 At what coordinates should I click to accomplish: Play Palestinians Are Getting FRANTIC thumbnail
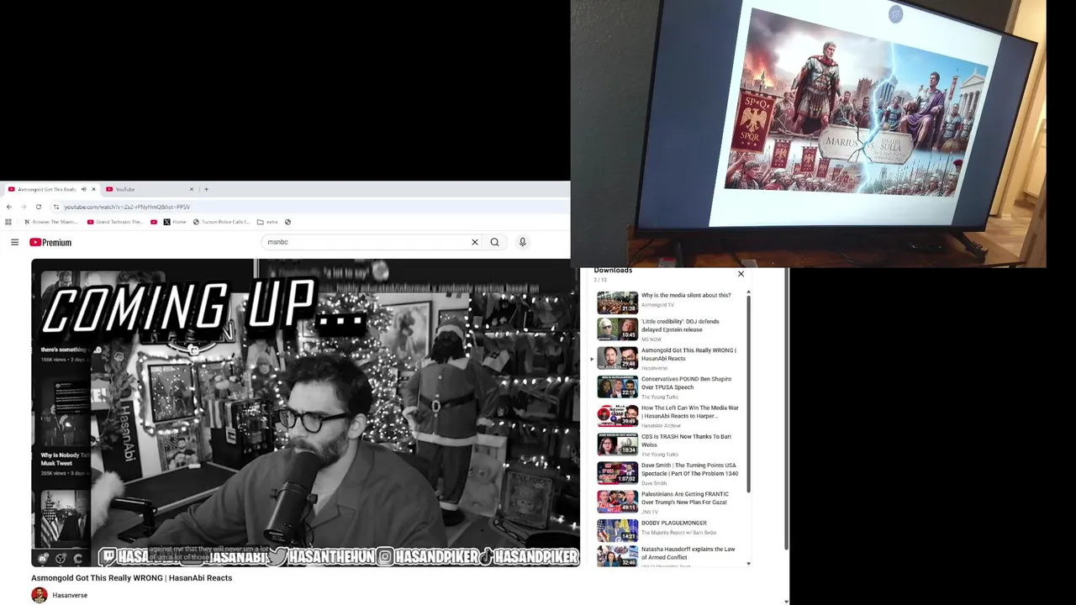click(x=617, y=502)
